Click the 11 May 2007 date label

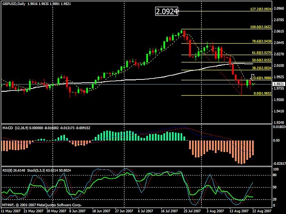11,211
